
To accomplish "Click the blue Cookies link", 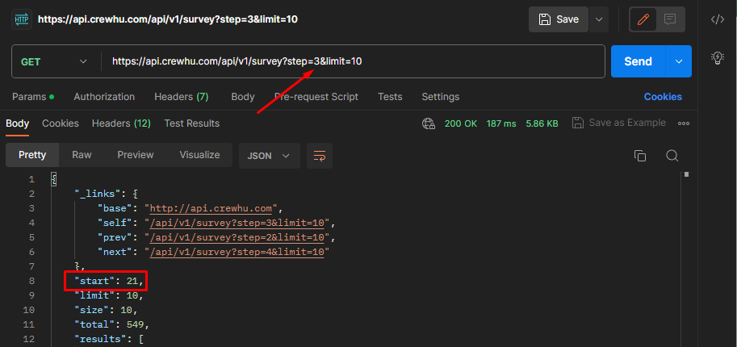I will 663,97.
